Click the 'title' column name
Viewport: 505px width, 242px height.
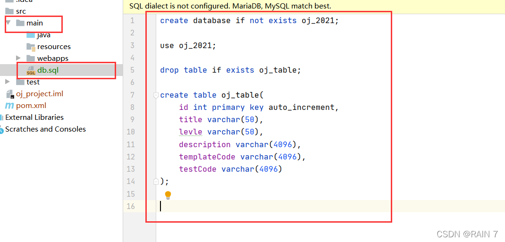pos(191,120)
